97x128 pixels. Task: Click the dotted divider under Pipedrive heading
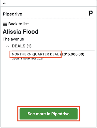pos(48,18)
